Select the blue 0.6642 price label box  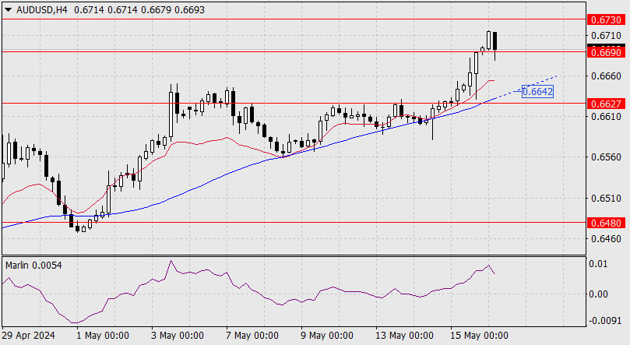click(537, 92)
